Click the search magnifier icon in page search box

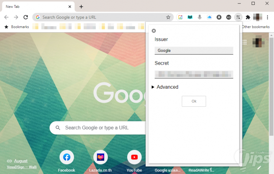pyautogui.click(x=58, y=128)
